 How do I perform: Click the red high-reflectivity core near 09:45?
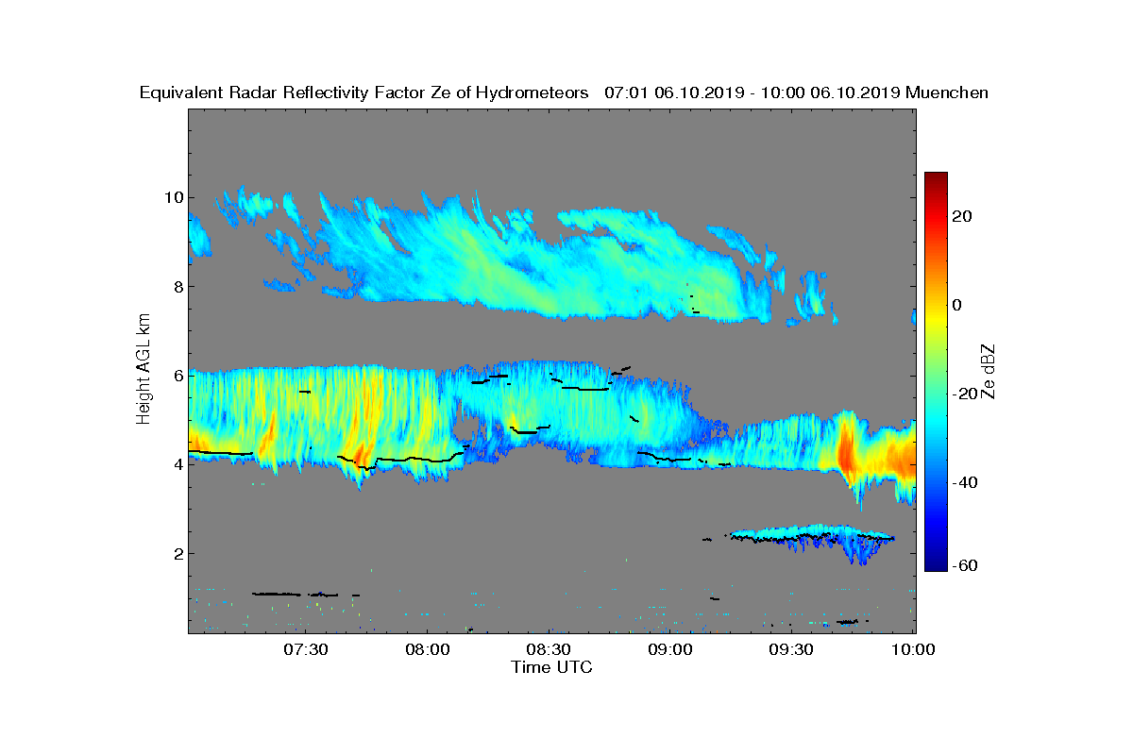[x=845, y=451]
